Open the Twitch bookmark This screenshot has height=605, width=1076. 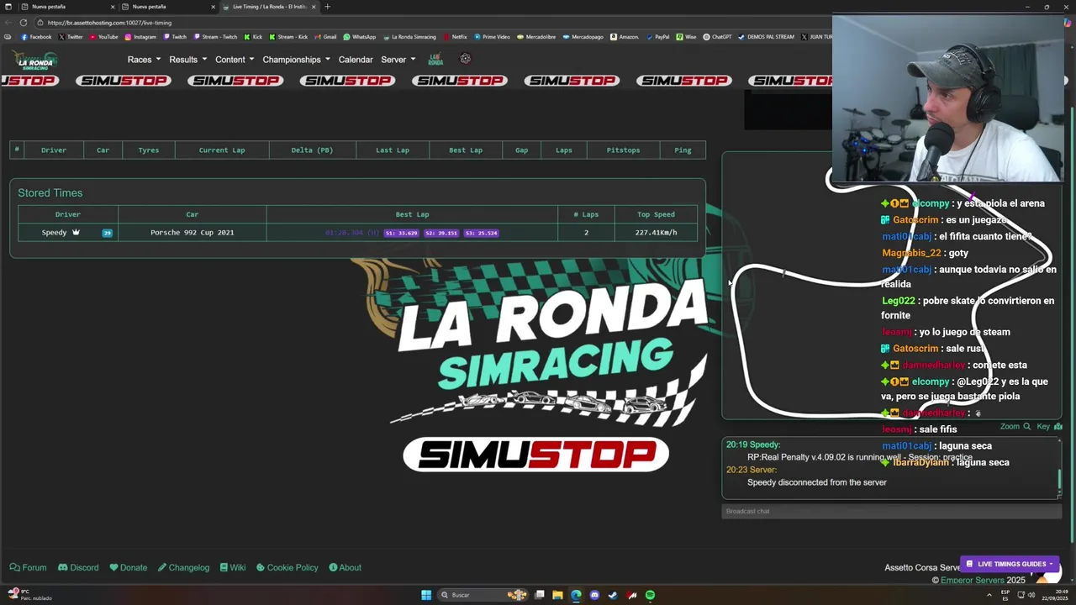pos(175,37)
